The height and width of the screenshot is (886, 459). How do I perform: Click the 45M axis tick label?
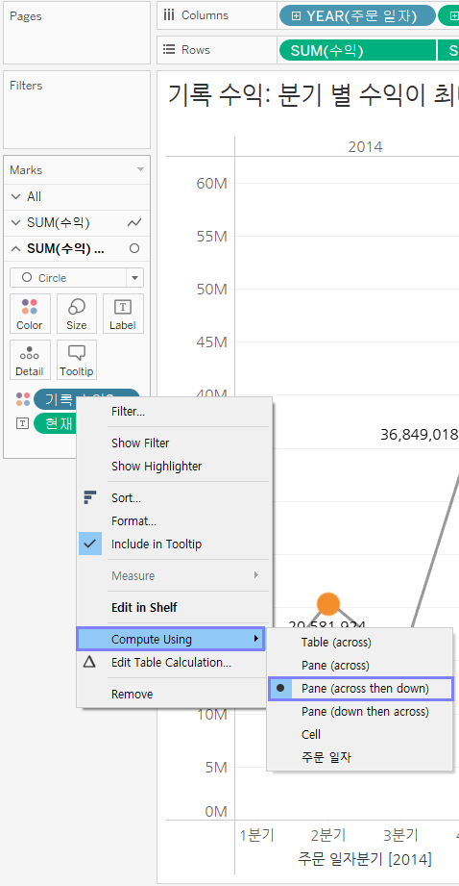pyautogui.click(x=211, y=342)
